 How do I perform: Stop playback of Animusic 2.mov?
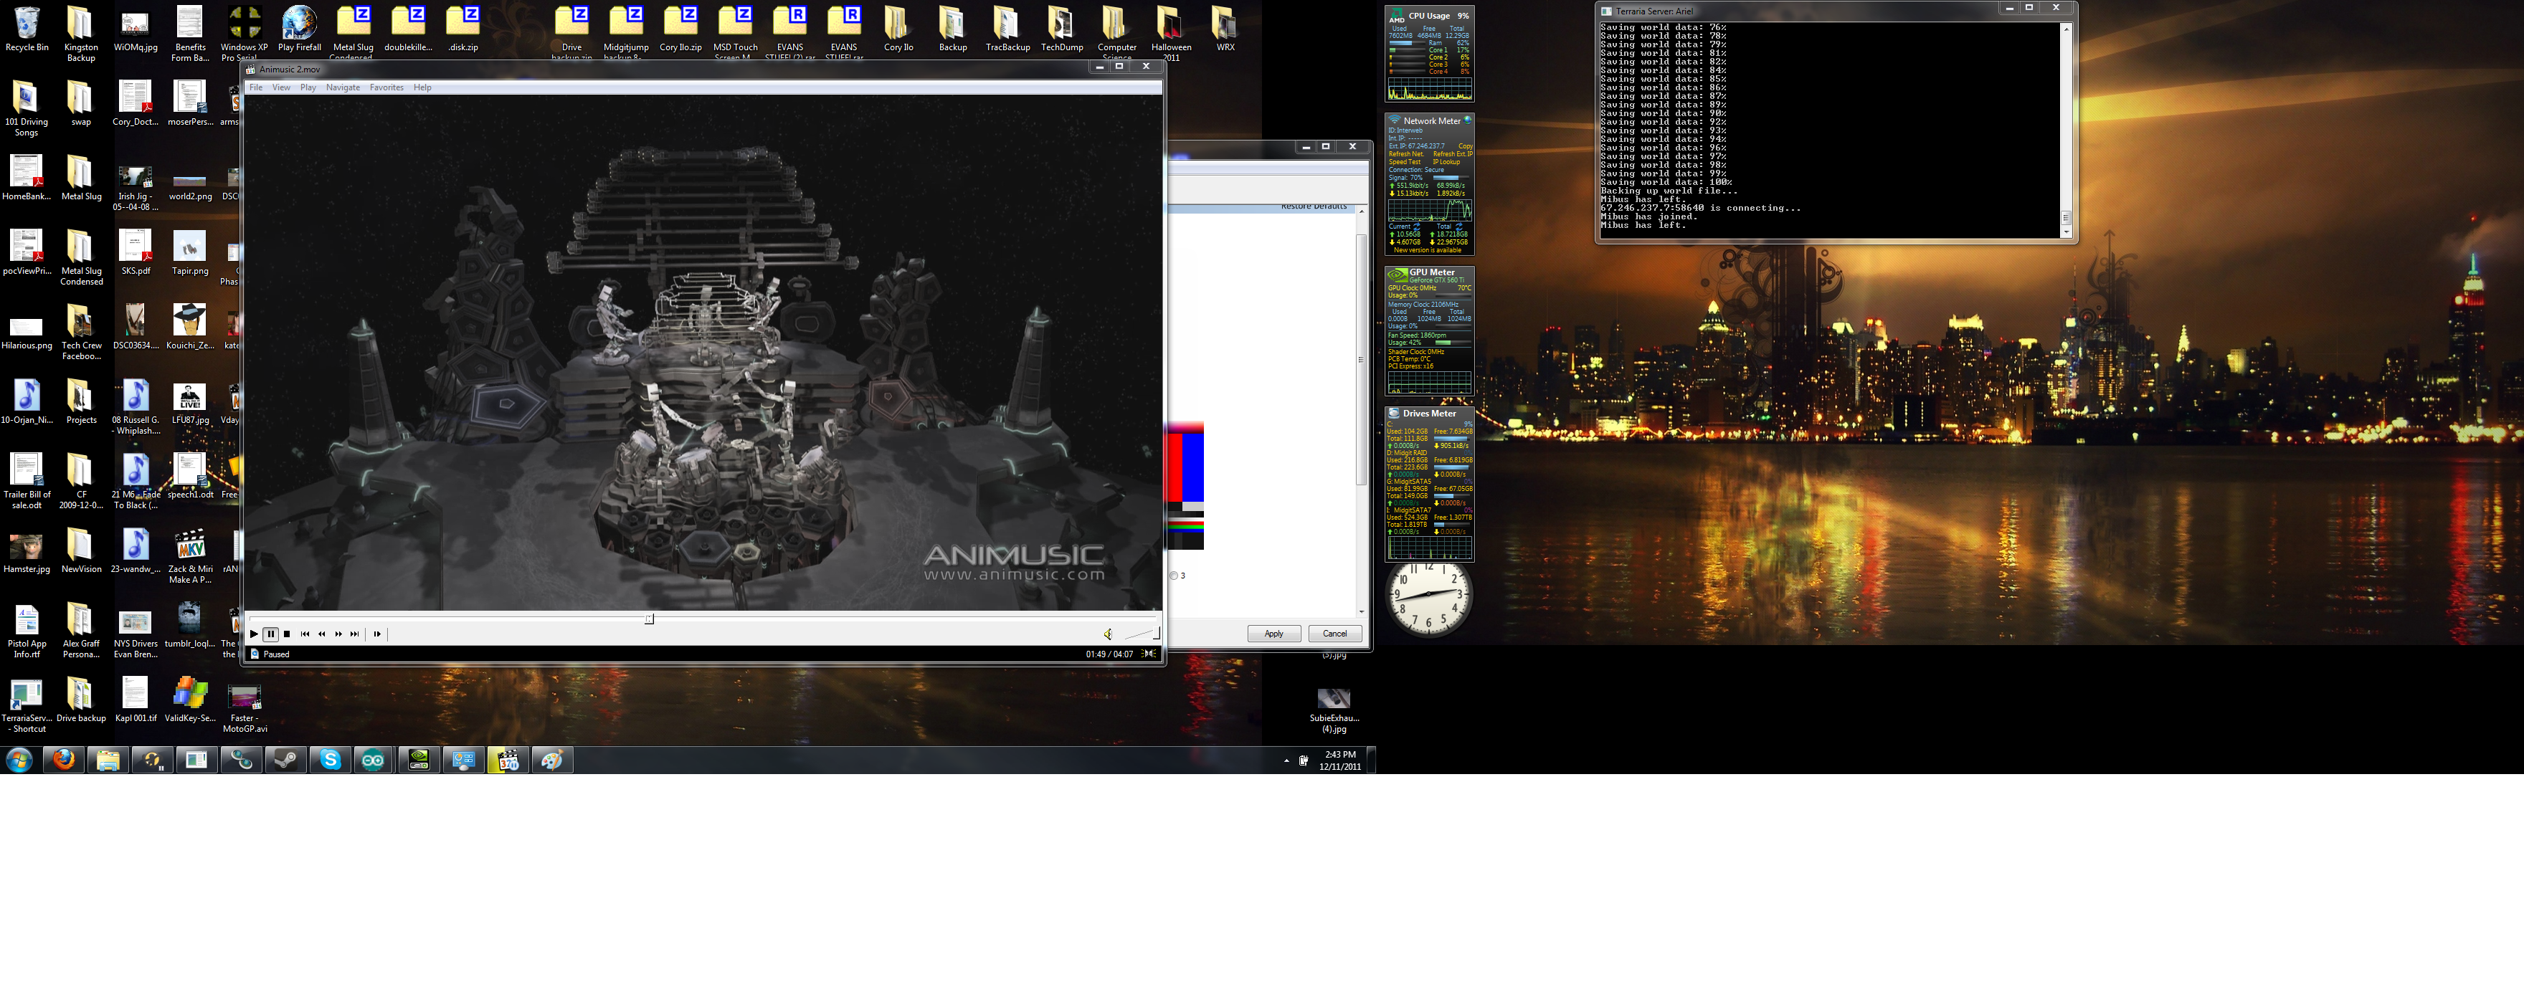click(287, 634)
